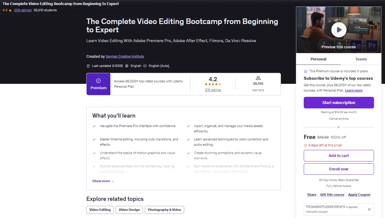The height and width of the screenshot is (218, 385).
Task: Click 'Master timeline editing' learning objective
Action: pos(139,142)
